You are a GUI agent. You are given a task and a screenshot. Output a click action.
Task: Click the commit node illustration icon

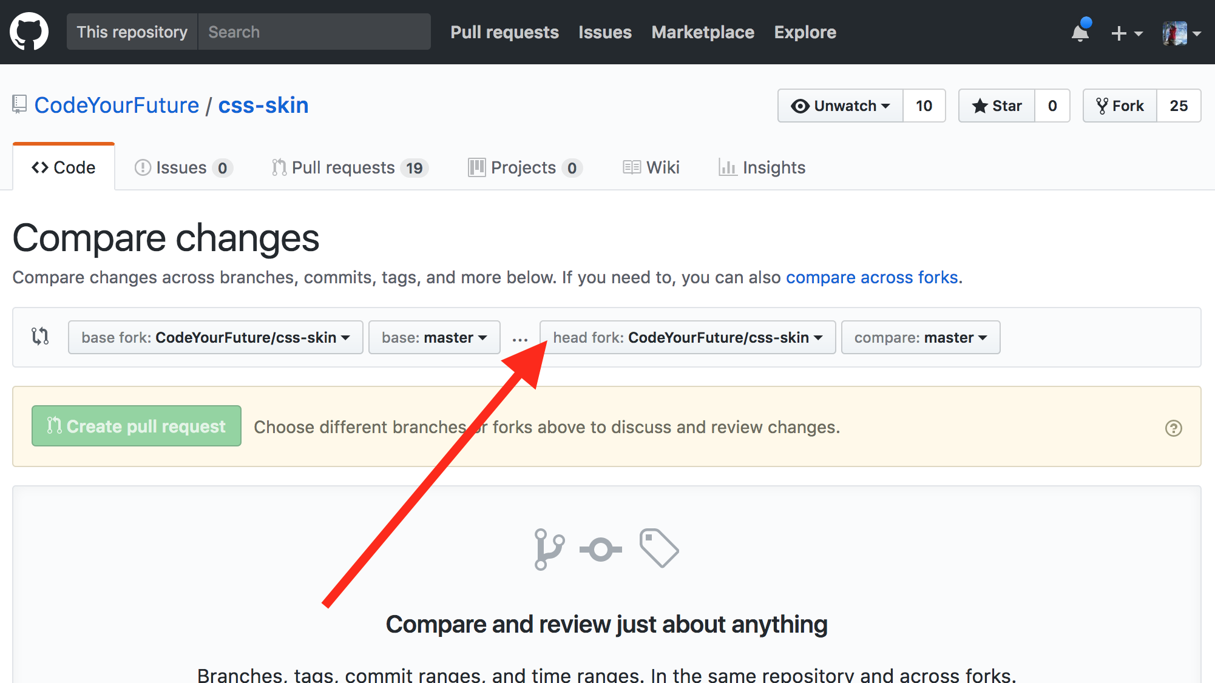(601, 550)
